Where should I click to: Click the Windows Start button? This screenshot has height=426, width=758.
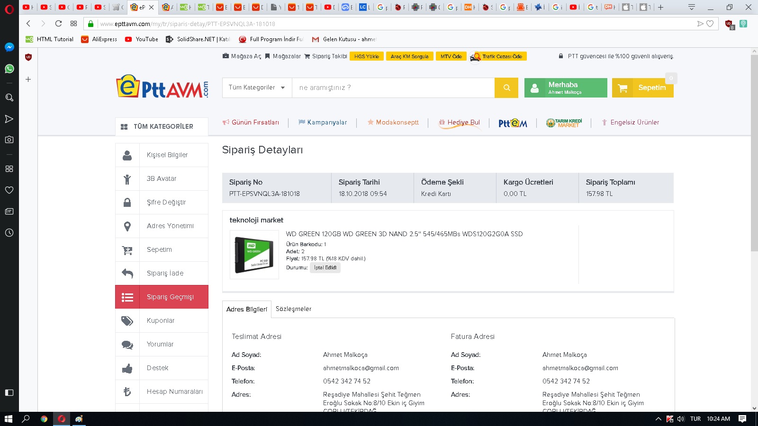pyautogui.click(x=8, y=419)
